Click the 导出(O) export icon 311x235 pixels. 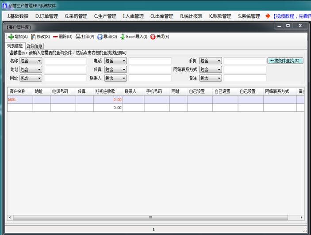[x=100, y=37]
